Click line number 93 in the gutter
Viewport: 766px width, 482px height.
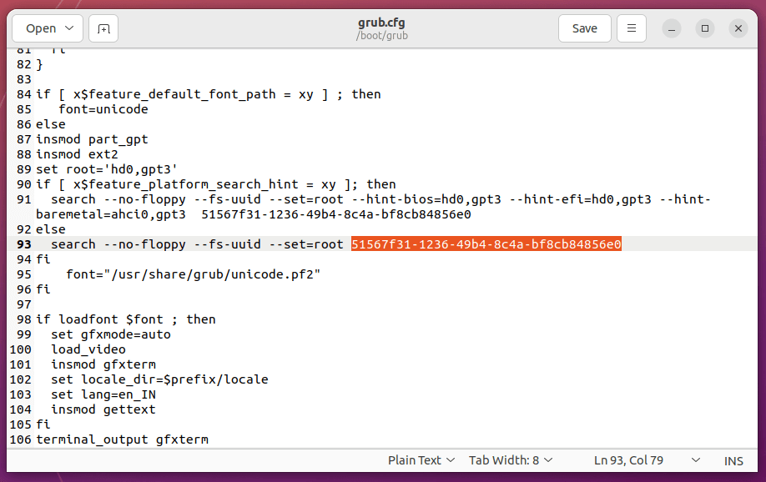[24, 244]
